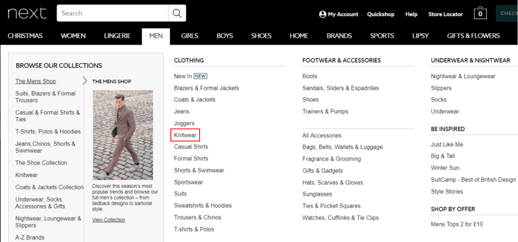The height and width of the screenshot is (242, 518).
Task: Select T-Shirts, Polos & Hoodies collection
Action: point(48,132)
